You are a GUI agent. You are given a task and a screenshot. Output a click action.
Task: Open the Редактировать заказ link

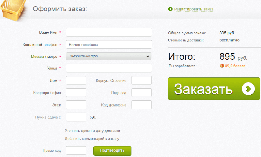(194, 9)
